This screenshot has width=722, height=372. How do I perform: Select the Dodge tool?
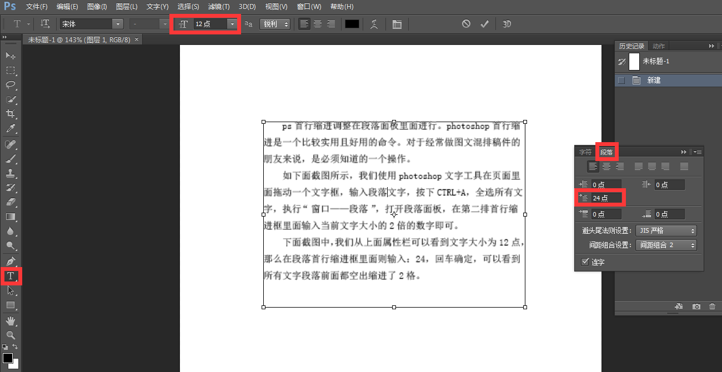[x=10, y=245]
